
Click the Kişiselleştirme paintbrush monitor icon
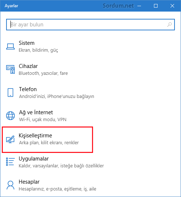pos(10,139)
